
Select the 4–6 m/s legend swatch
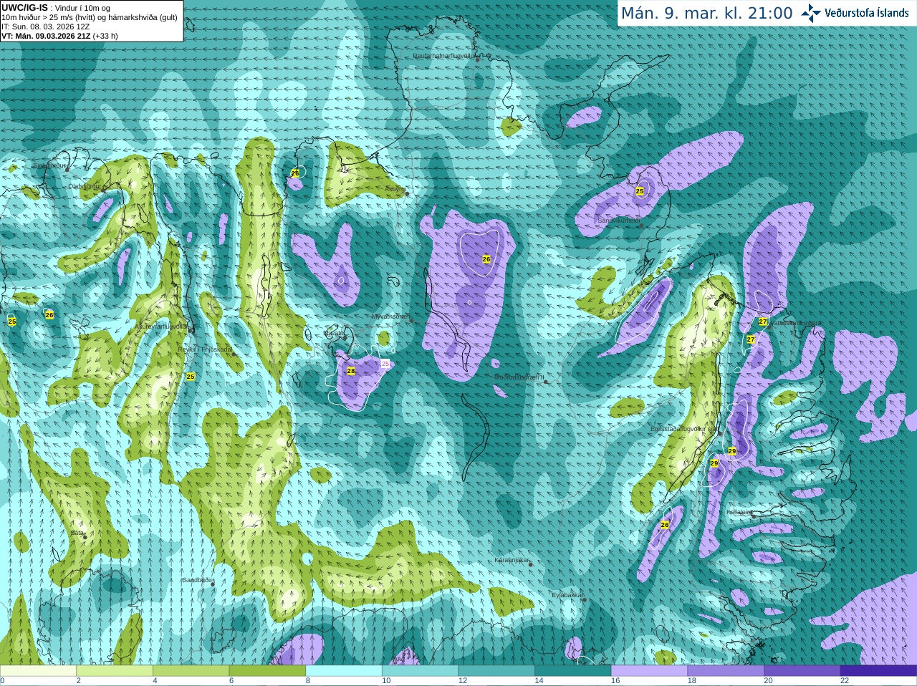(x=191, y=670)
